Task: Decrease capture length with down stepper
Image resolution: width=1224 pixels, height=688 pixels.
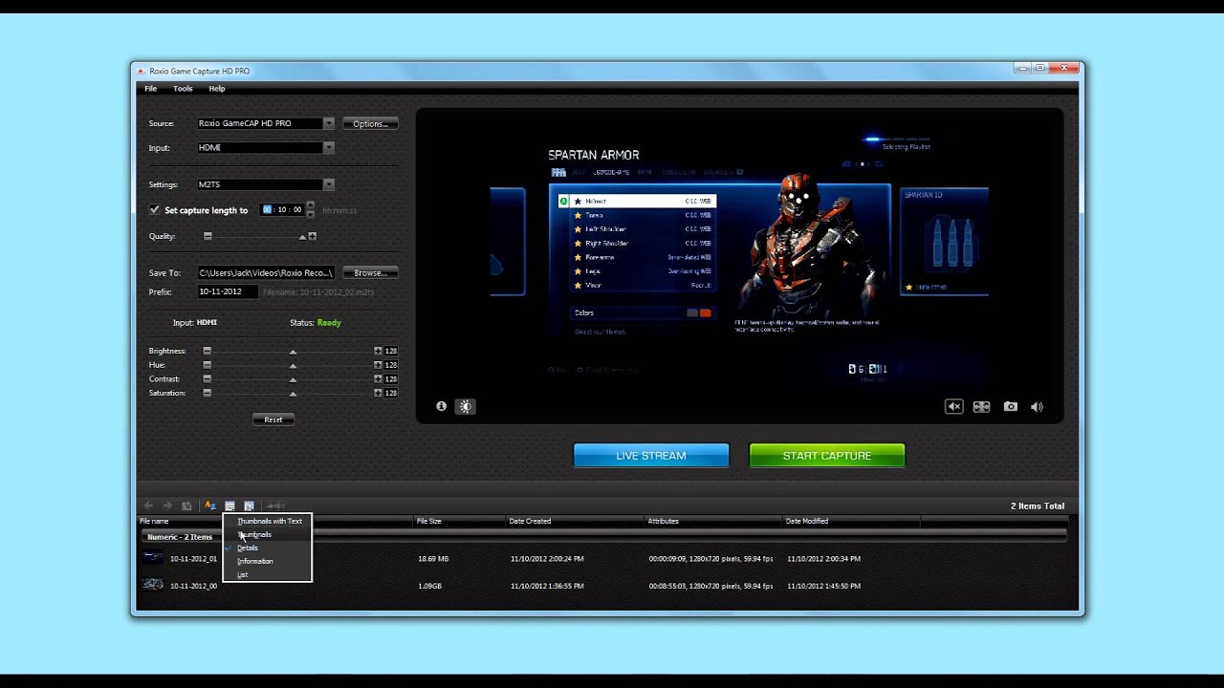Action: click(x=310, y=213)
